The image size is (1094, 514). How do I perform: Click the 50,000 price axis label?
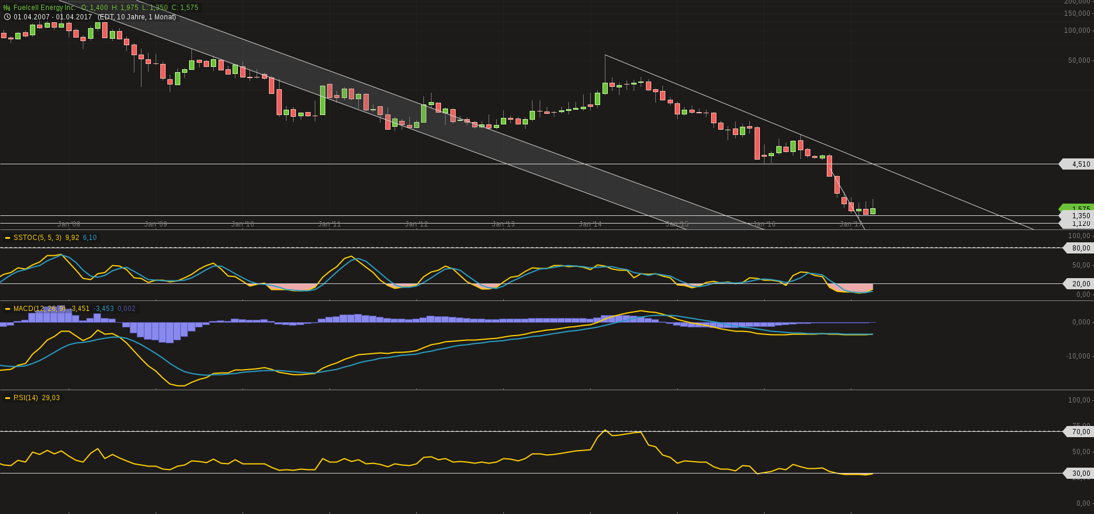[x=1079, y=60]
